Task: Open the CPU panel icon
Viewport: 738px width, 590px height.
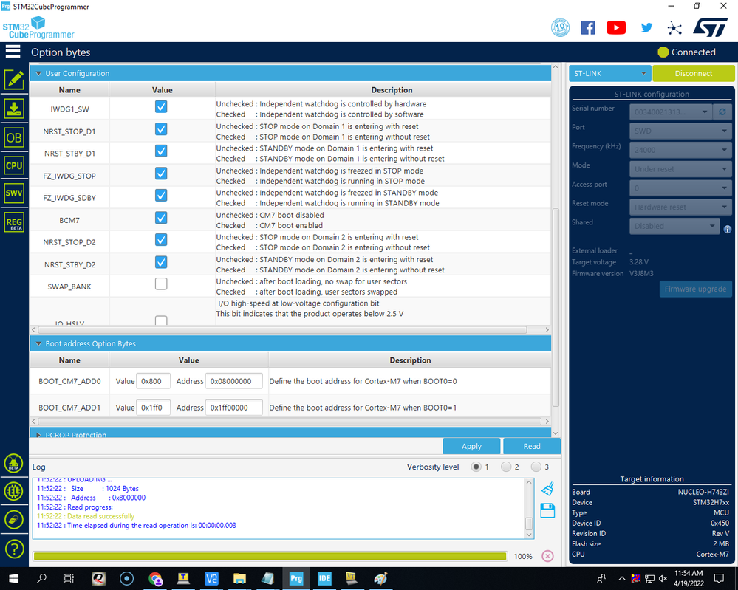Action: [14, 165]
